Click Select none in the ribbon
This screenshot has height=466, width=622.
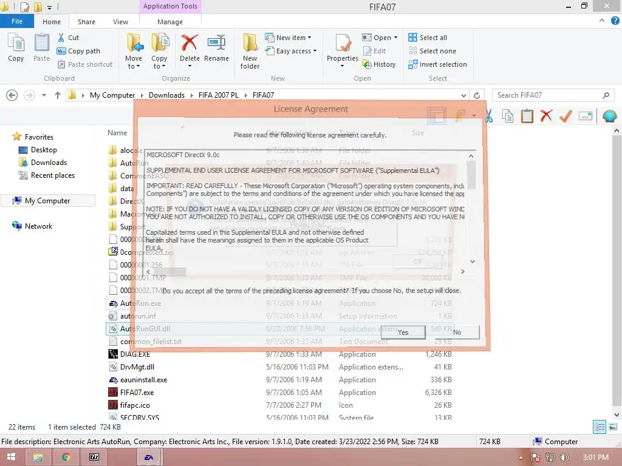432,51
